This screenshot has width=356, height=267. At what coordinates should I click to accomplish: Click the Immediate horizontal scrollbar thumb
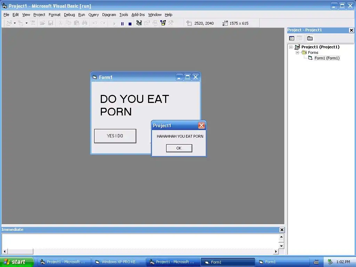point(21,251)
